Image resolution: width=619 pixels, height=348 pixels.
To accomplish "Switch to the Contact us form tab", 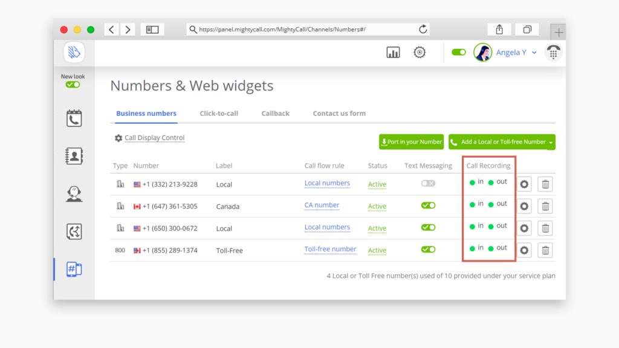I will (x=339, y=114).
